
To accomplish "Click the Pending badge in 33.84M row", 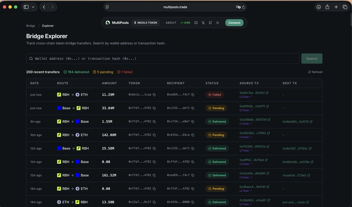I will [x=216, y=108].
